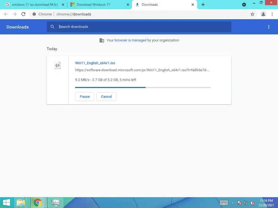Image resolution: width=278 pixels, height=208 pixels.
Task: Cancel the Win11 ISO download
Action: (106, 97)
